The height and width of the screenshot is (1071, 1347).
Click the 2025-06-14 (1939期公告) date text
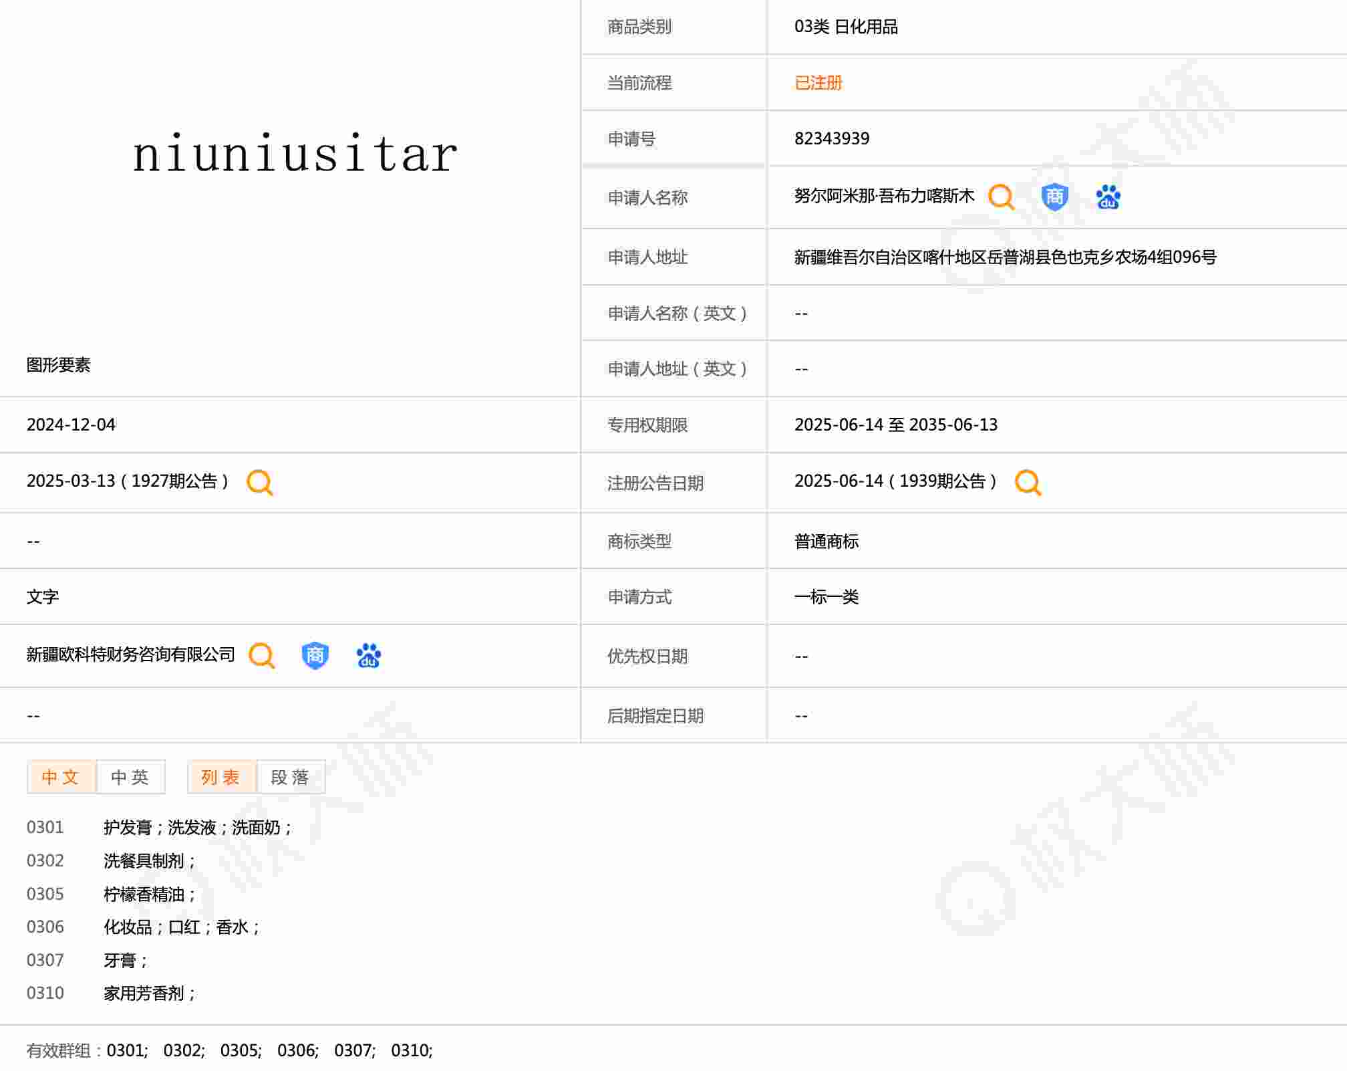[895, 481]
